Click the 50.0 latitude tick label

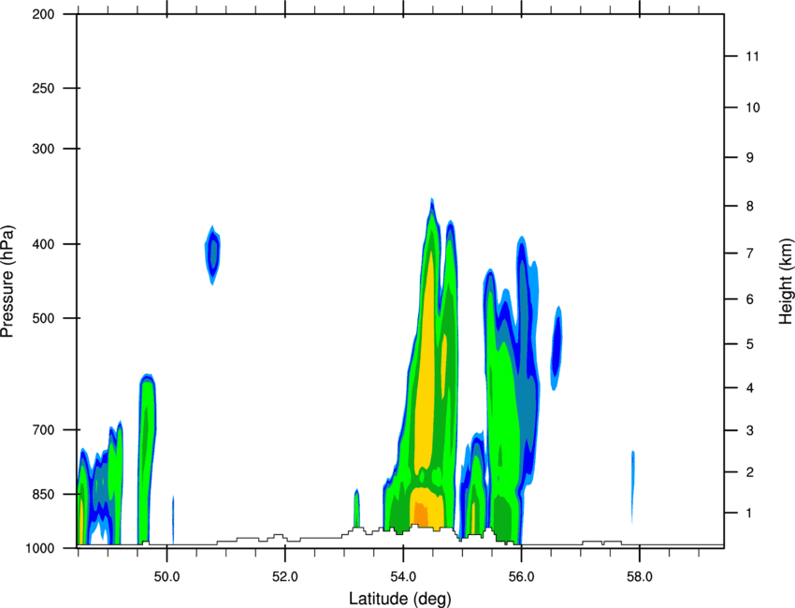[x=166, y=577]
